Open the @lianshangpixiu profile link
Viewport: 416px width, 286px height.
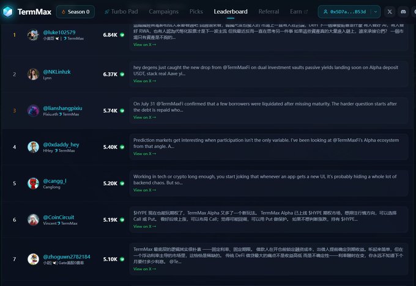coord(62,108)
